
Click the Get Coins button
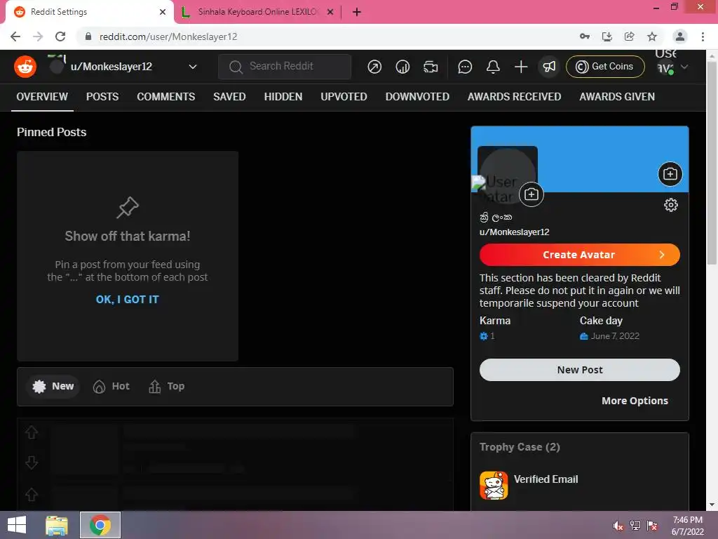click(605, 67)
